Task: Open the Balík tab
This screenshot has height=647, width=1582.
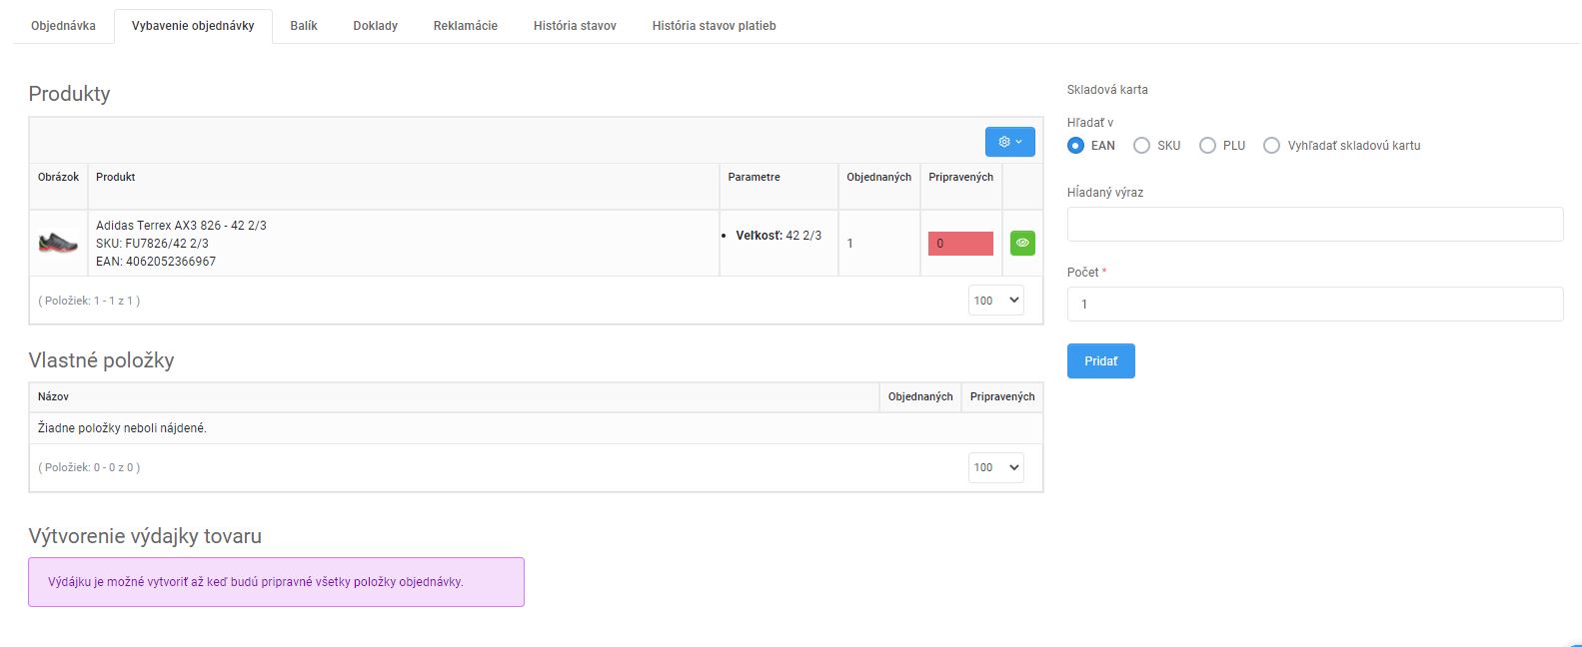Action: [x=304, y=26]
